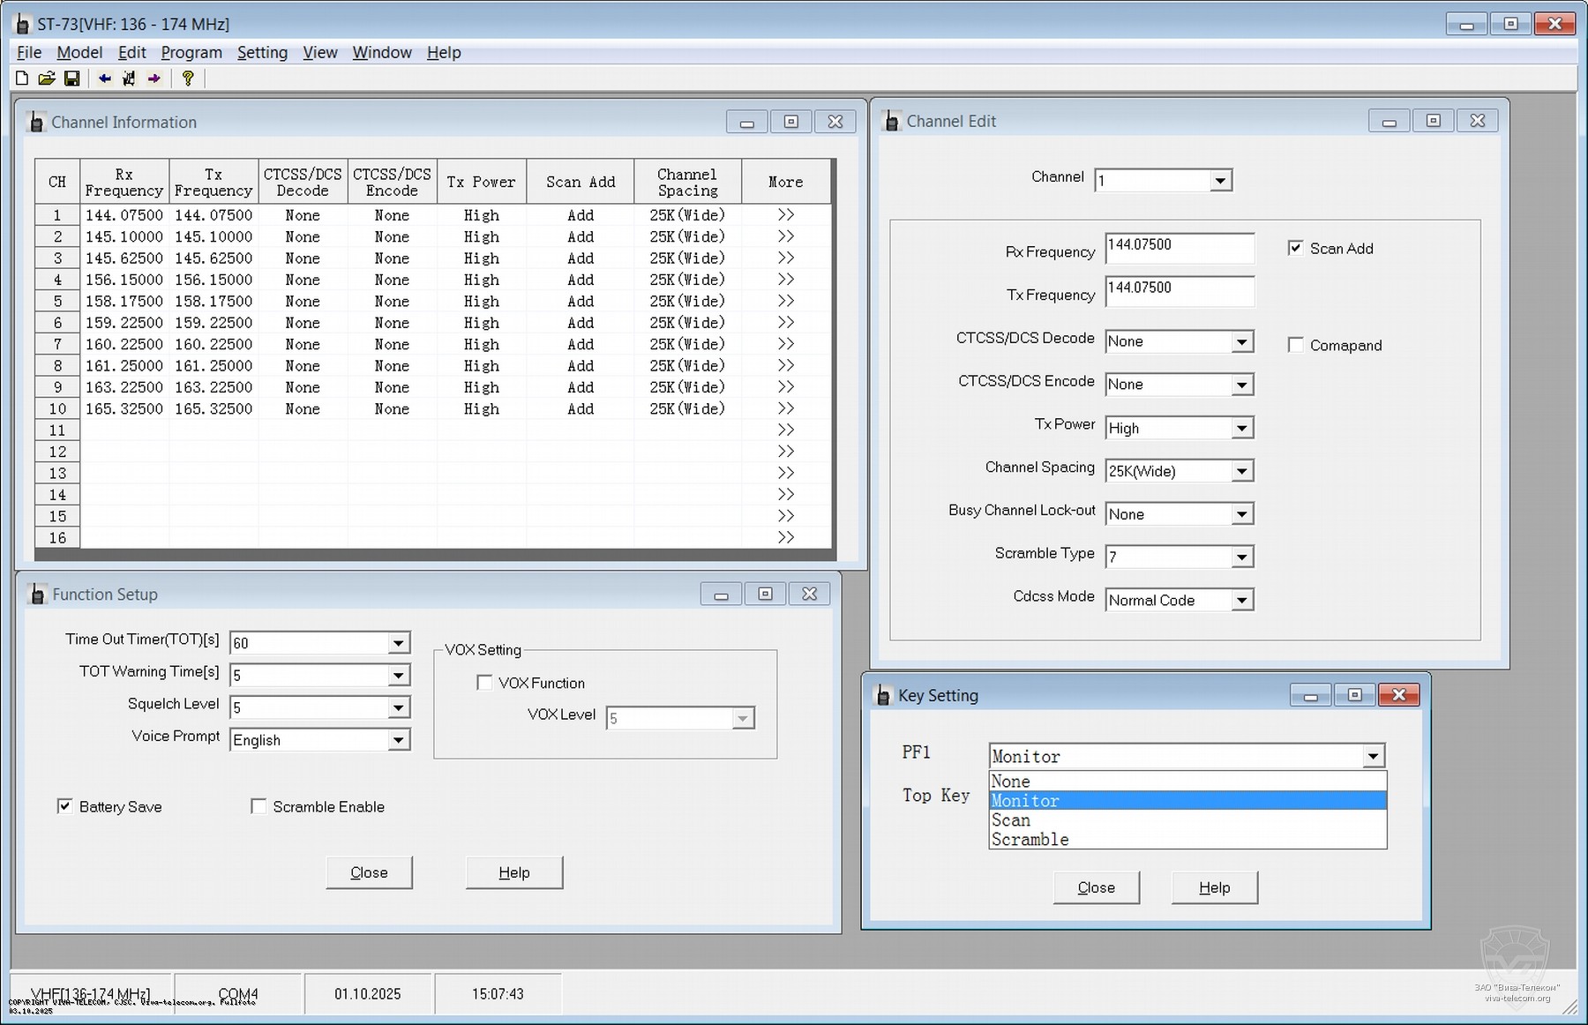Image resolution: width=1588 pixels, height=1025 pixels.
Task: Select Scan from the PF1 dropdown list
Action: point(1011,820)
